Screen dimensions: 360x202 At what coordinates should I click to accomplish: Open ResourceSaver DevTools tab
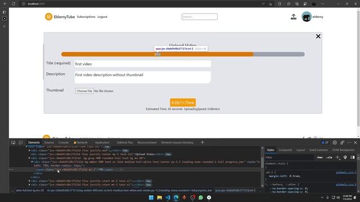pyautogui.click(x=147, y=143)
